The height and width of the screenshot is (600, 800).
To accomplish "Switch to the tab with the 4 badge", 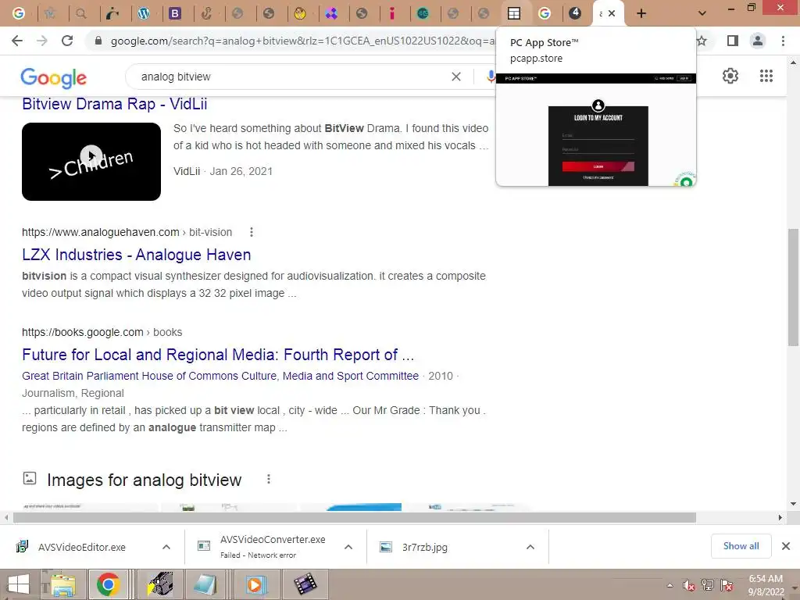I will click(x=575, y=14).
